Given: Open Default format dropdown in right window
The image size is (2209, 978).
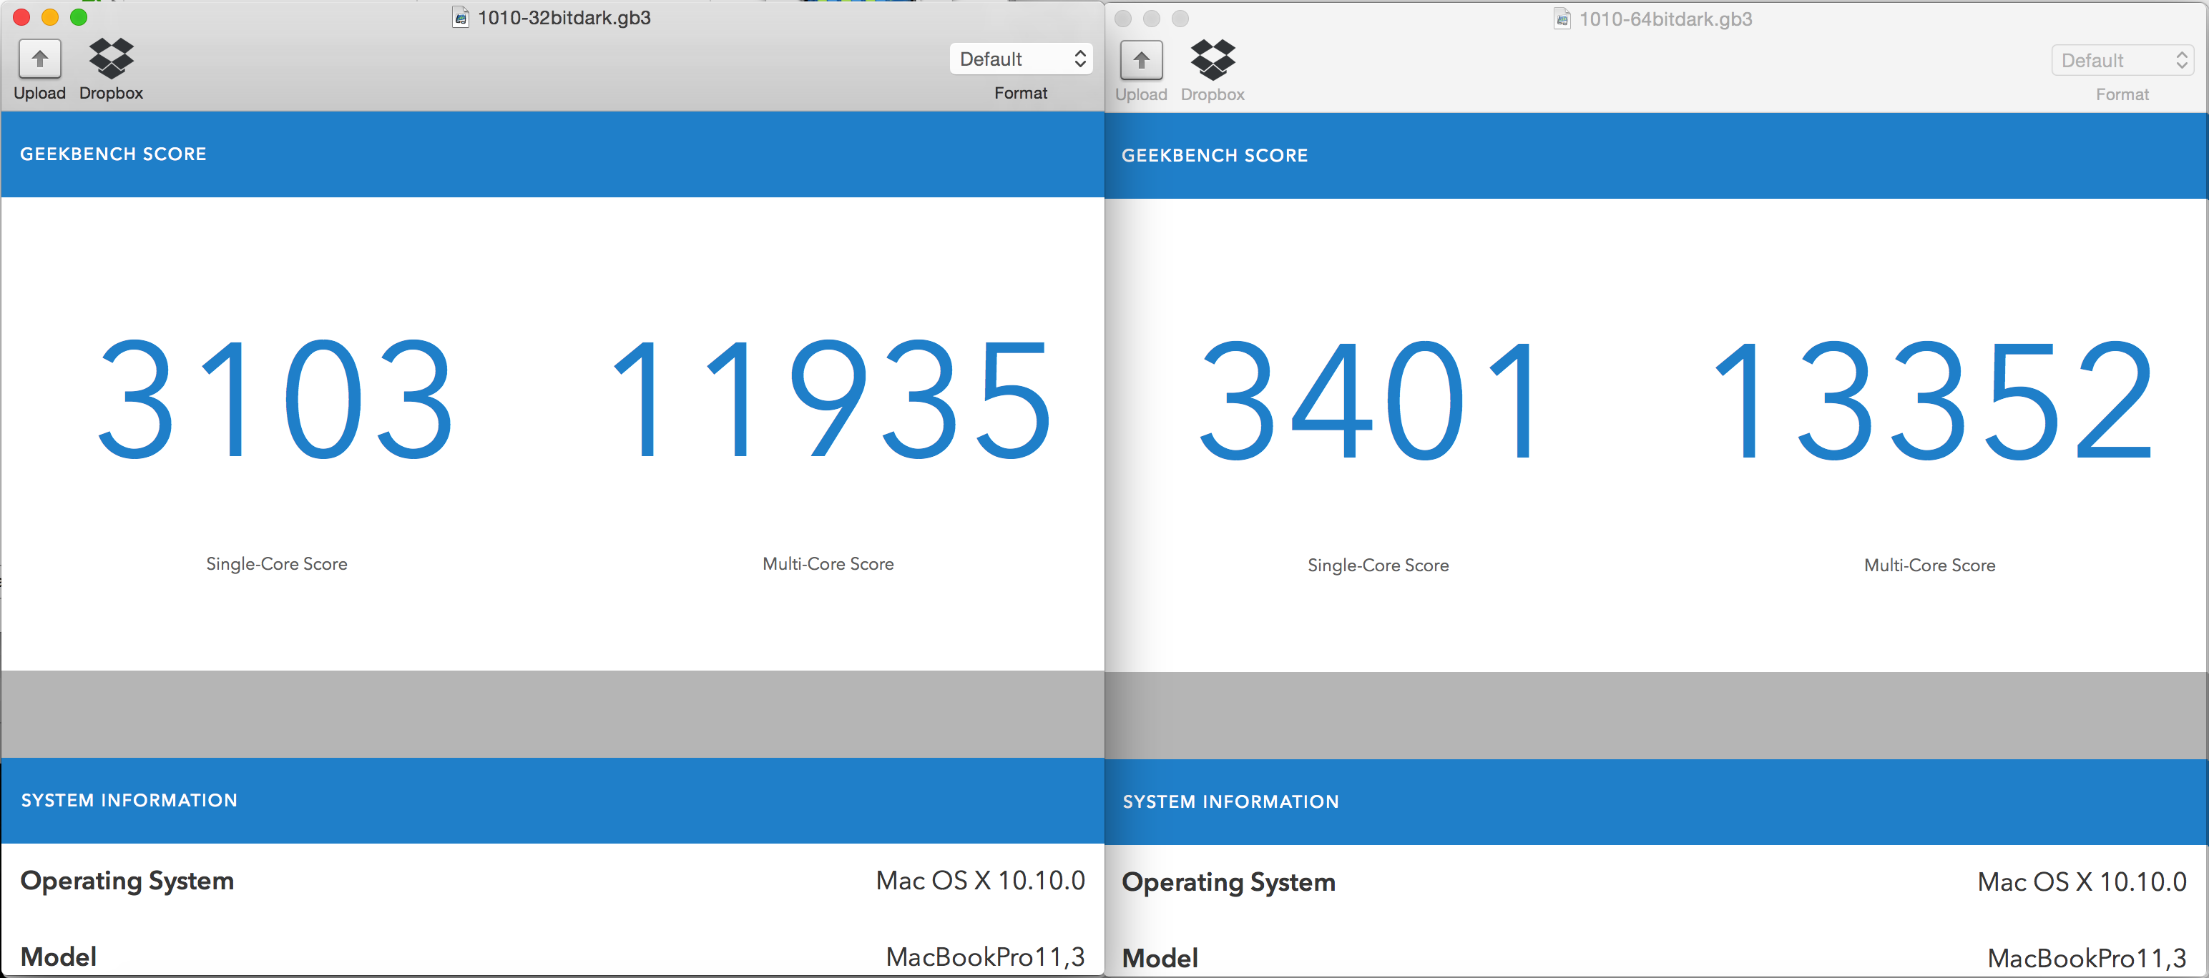Looking at the screenshot, I should pos(2122,60).
